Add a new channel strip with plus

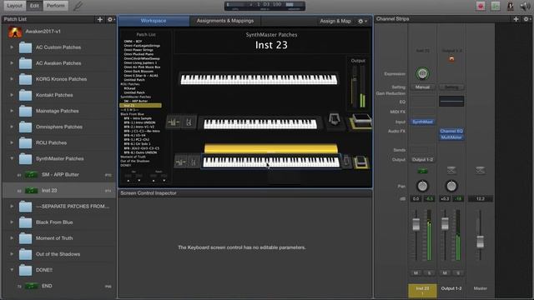tap(516, 19)
